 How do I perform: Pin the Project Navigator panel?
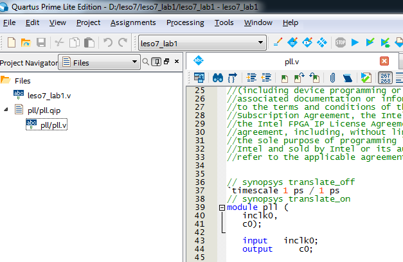pos(156,62)
